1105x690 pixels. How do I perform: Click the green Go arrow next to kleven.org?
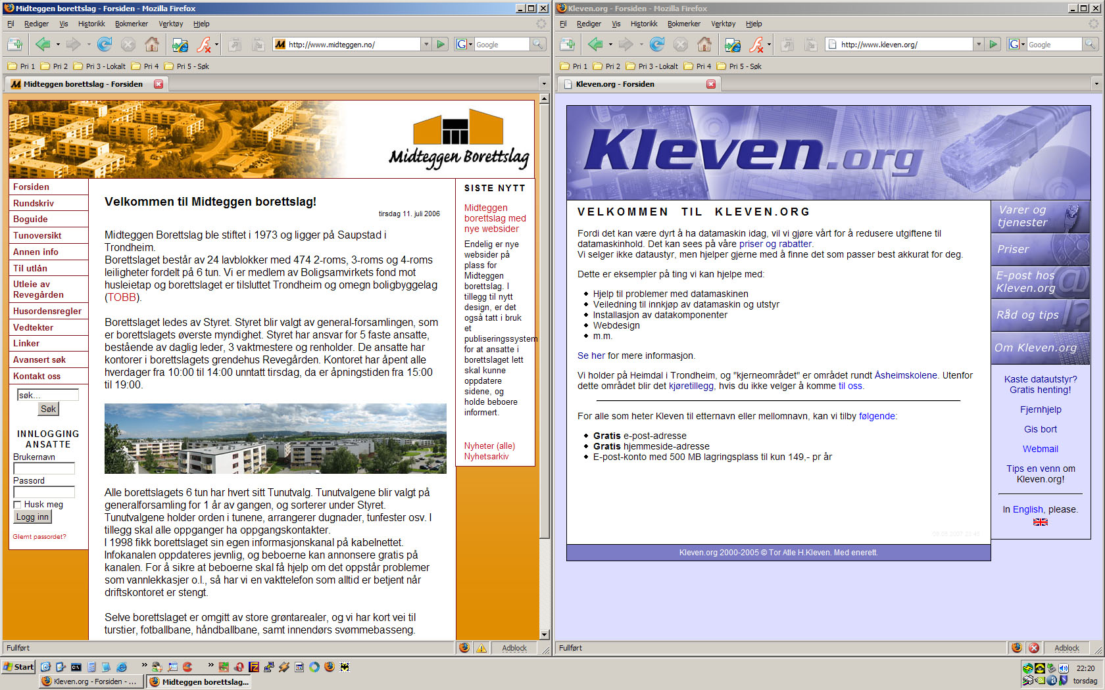coord(994,44)
